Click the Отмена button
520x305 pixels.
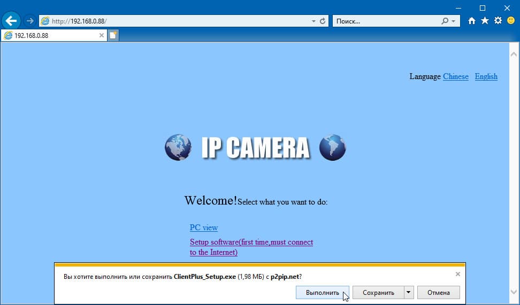(x=439, y=292)
